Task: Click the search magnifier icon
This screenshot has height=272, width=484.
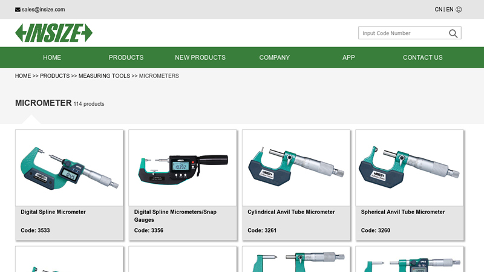Action: 453,33
